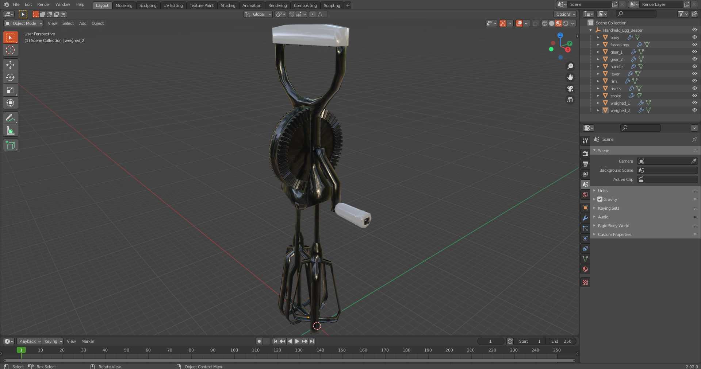Expand the spoke object tree row
Screen dimensions: 701x369
point(598,96)
